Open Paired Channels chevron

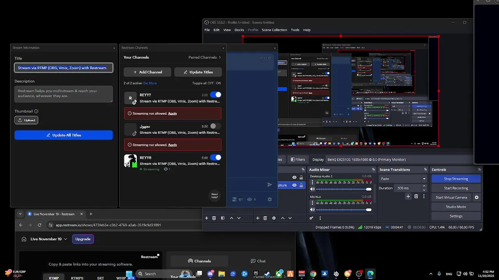coord(219,57)
